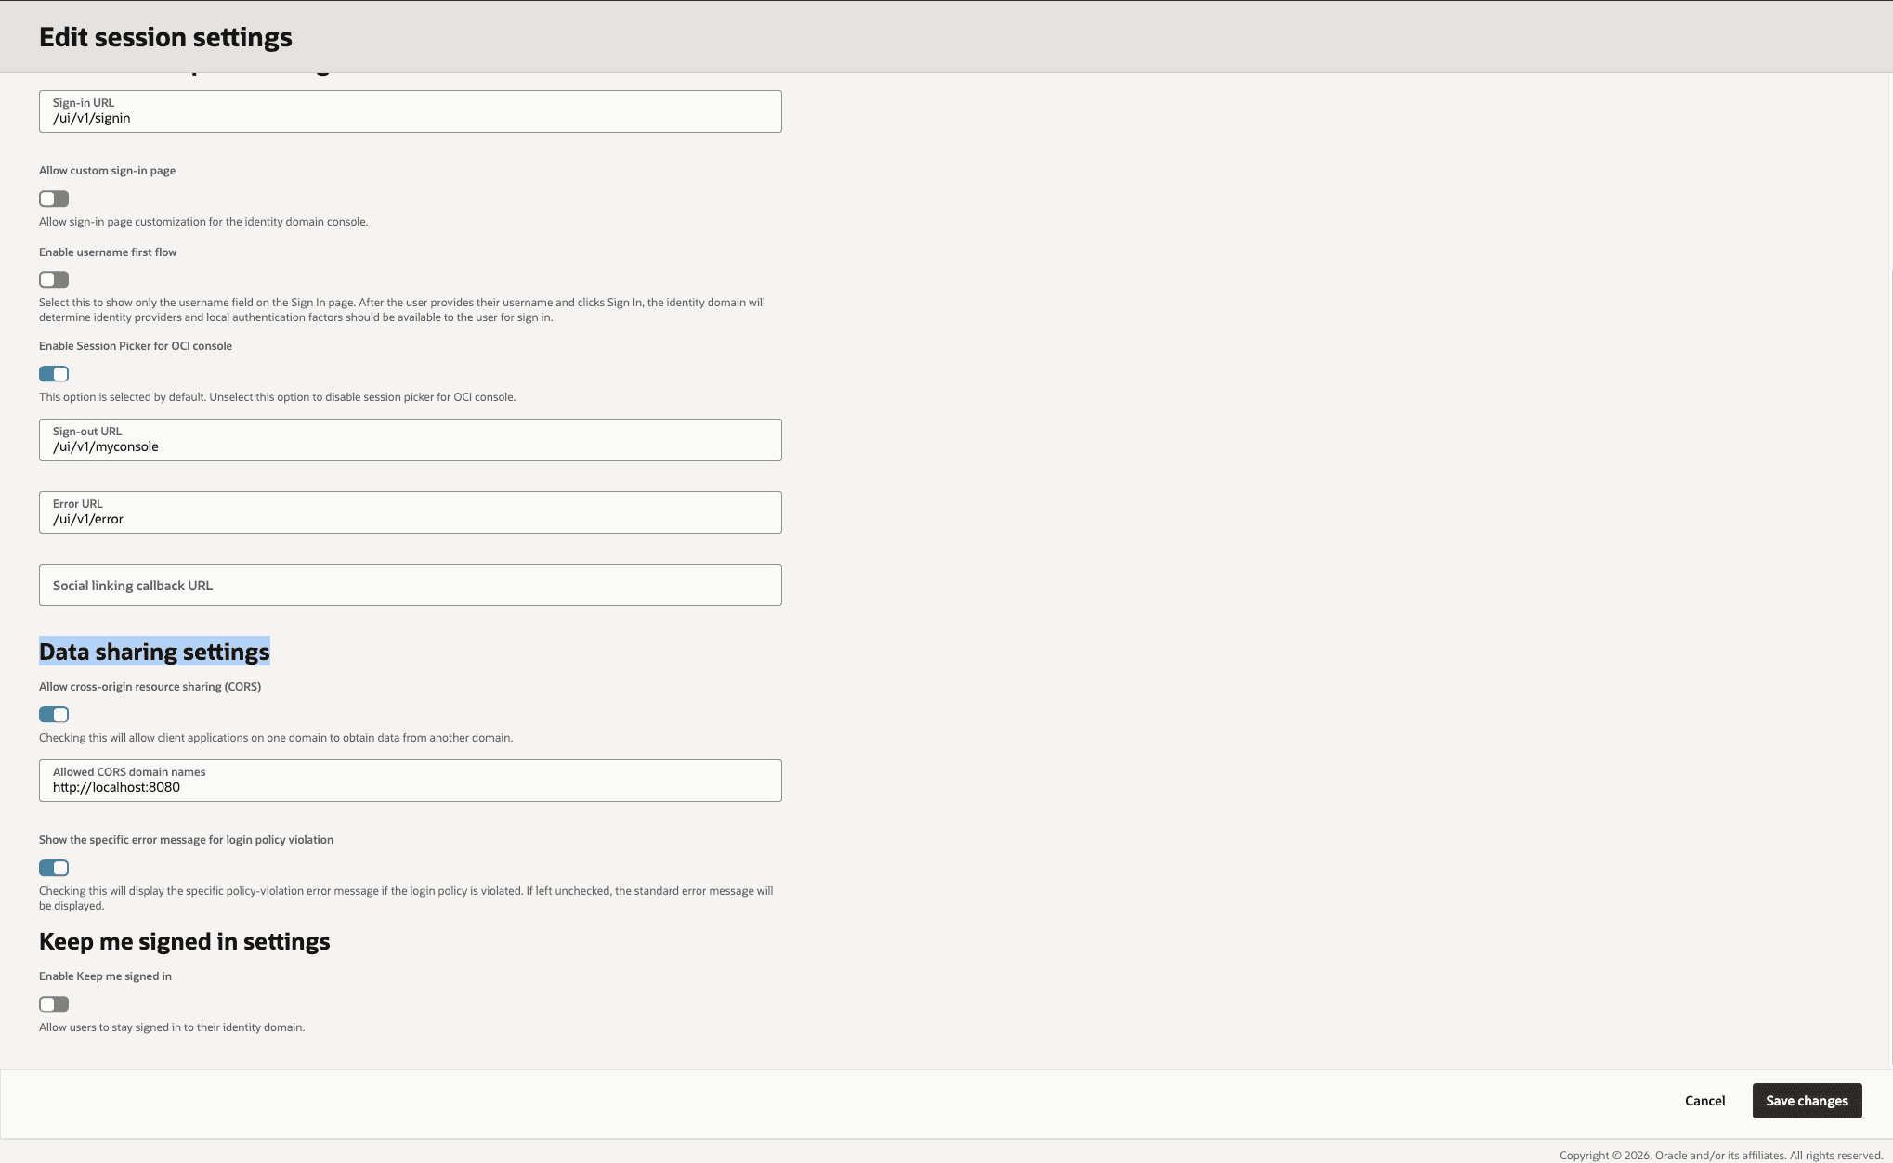
Task: Click the vertical scrollbar on the right edge
Action: pyautogui.click(x=1890, y=666)
